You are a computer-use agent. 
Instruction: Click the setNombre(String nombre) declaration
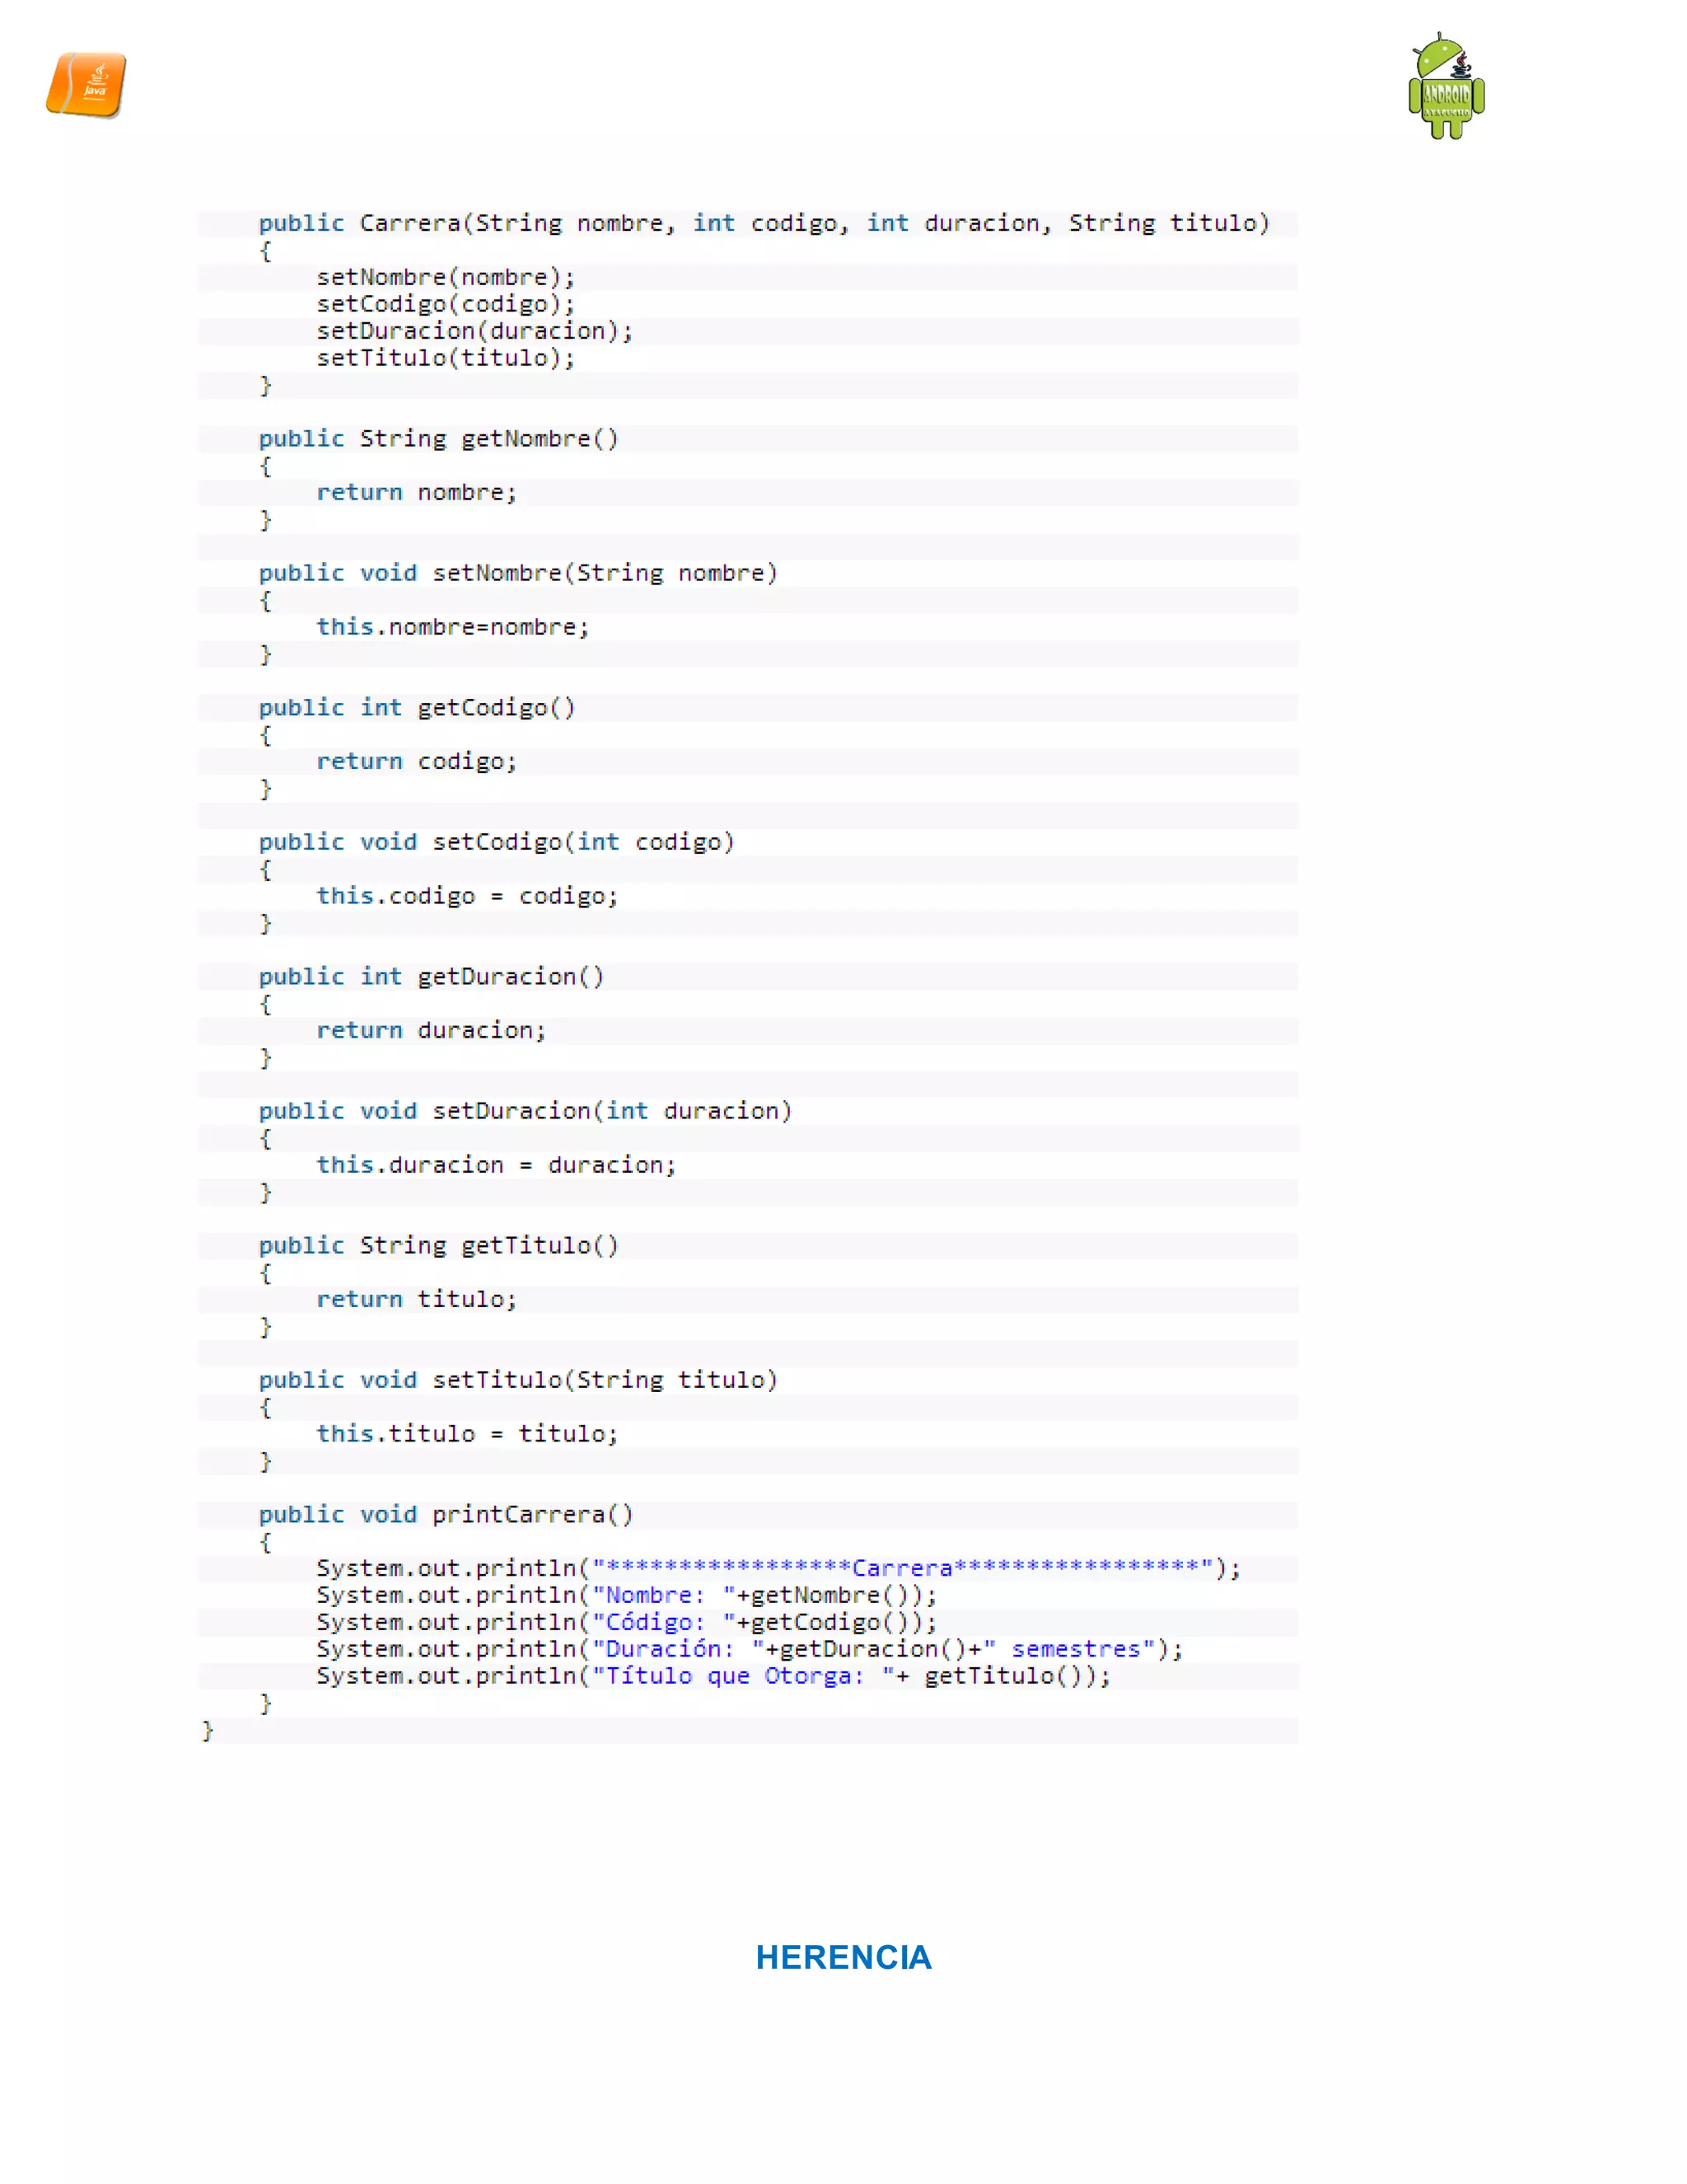[x=517, y=573]
